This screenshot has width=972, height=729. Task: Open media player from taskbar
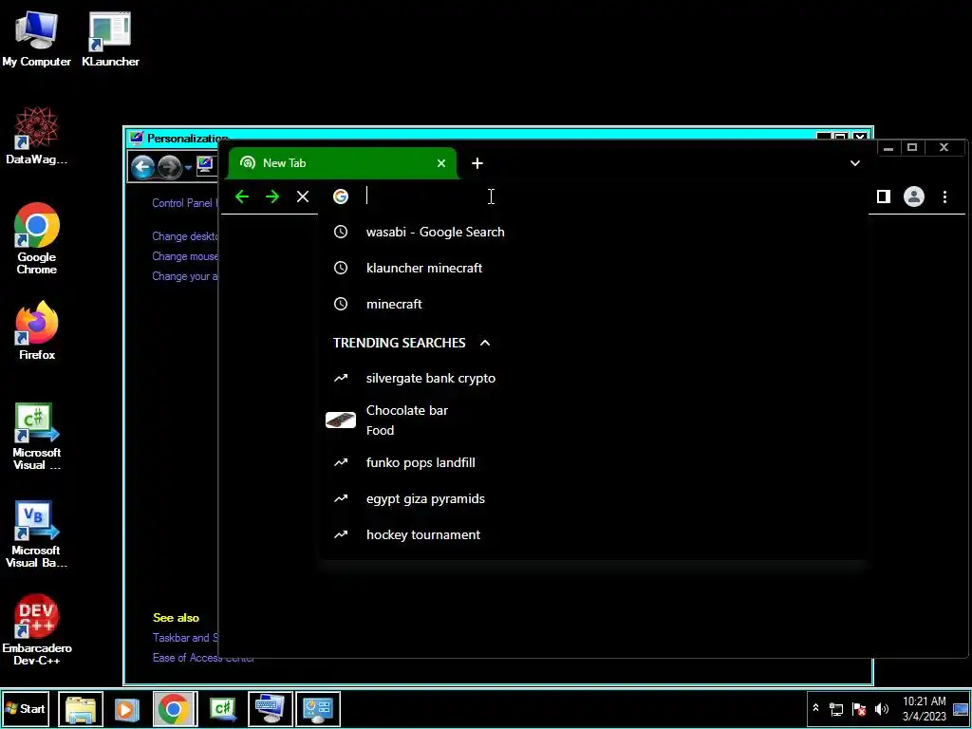[127, 708]
